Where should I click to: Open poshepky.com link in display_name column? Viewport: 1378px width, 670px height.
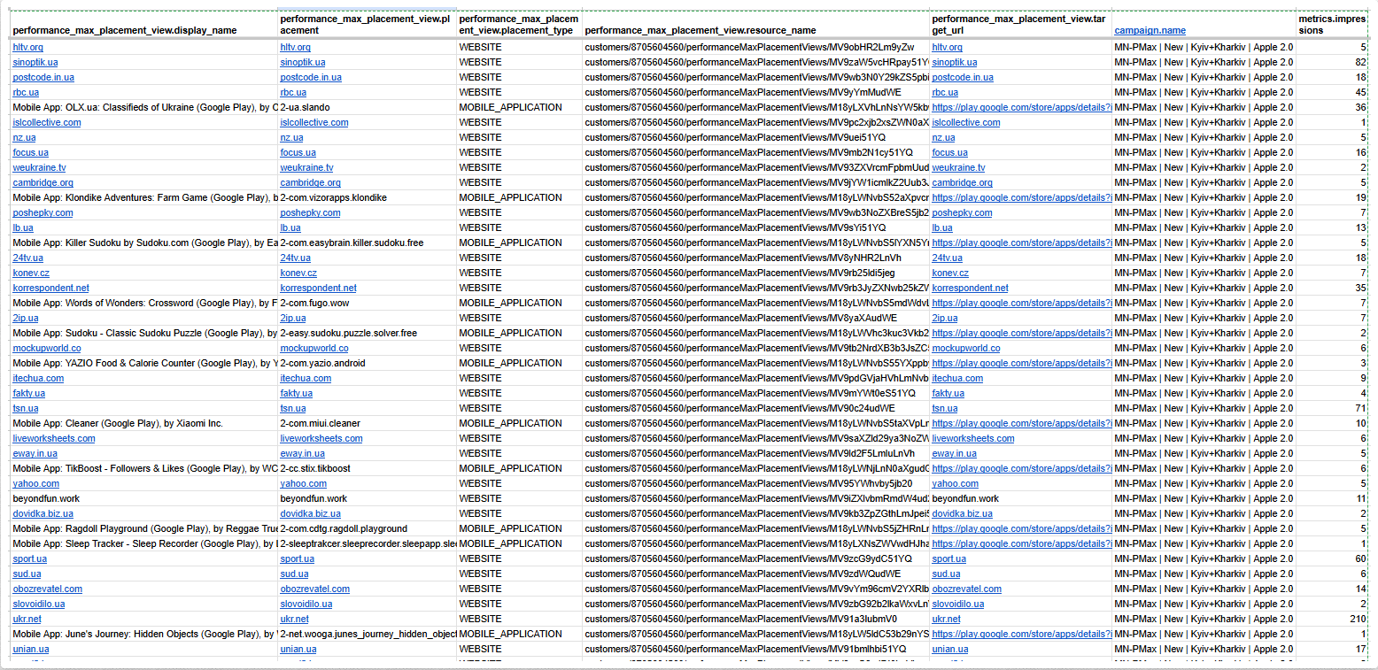click(x=43, y=212)
